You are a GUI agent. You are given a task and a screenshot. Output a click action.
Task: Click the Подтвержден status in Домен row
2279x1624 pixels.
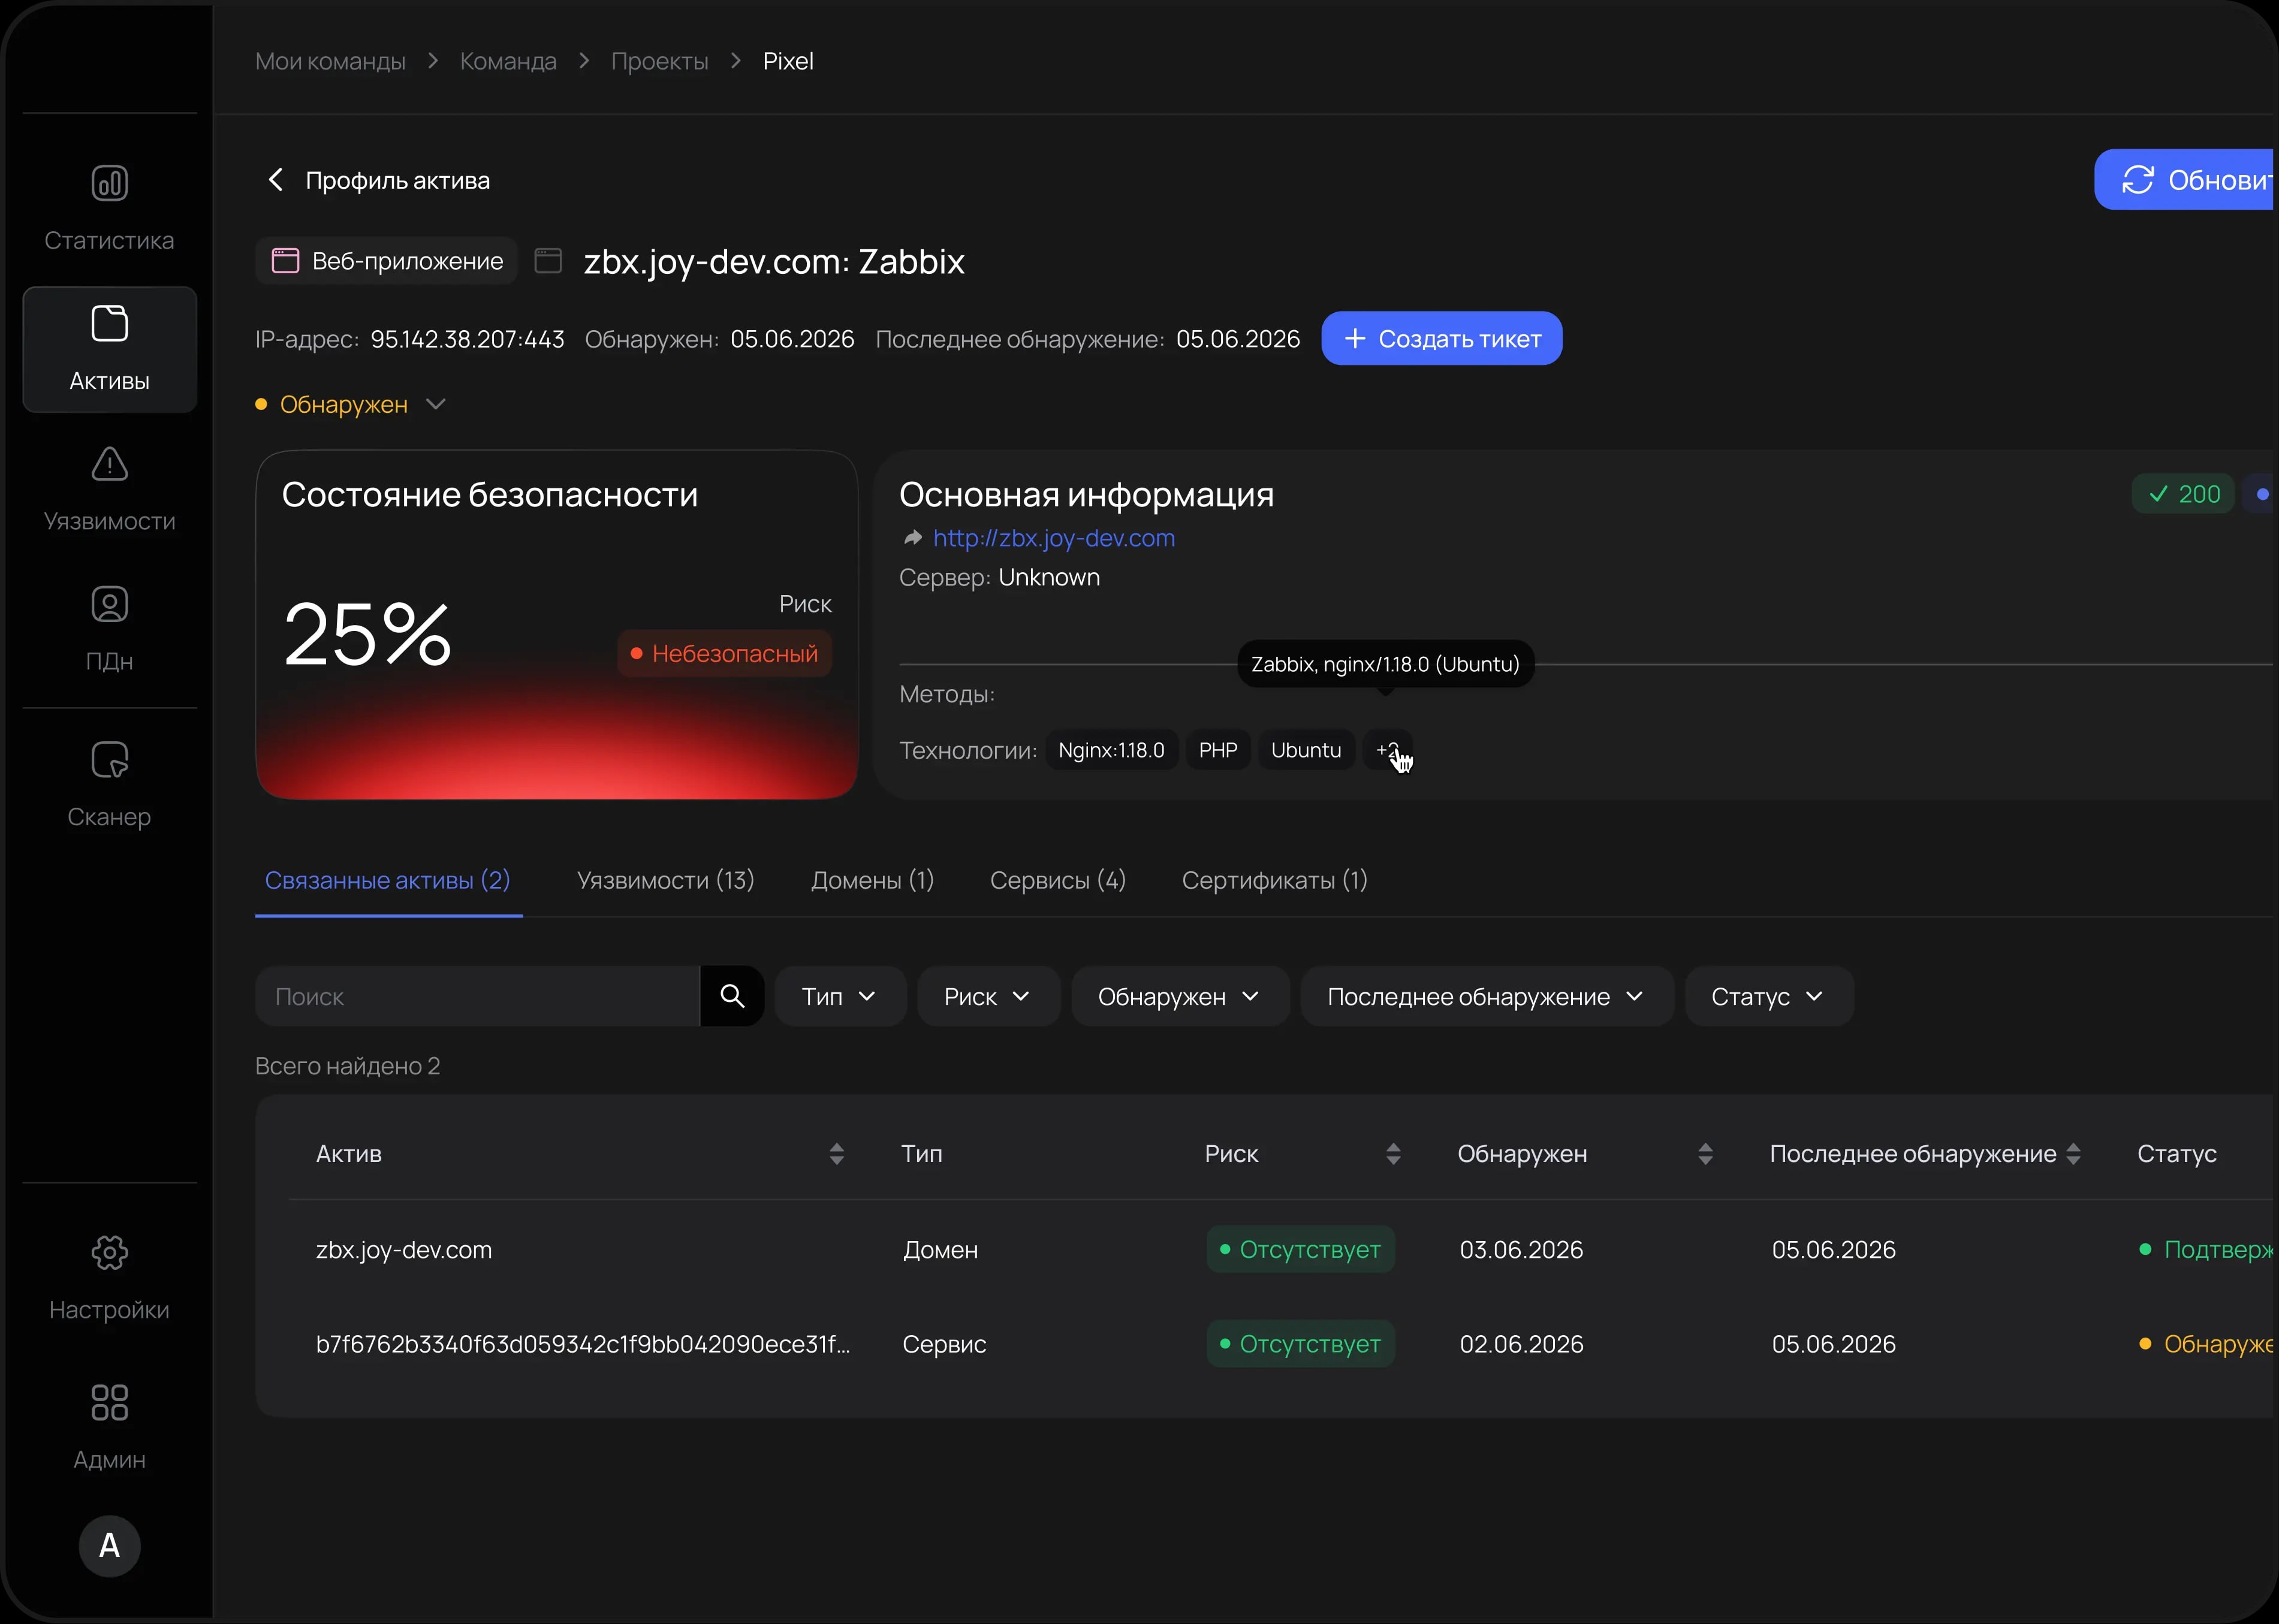pos(2206,1249)
